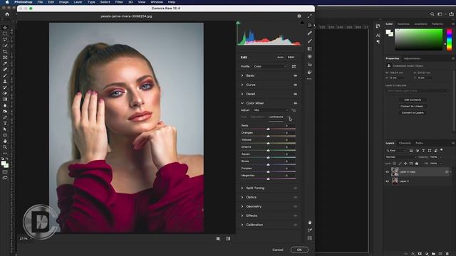The height and width of the screenshot is (256, 456).
Task: Click the Cancel button in Camera Raw
Action: [278, 250]
